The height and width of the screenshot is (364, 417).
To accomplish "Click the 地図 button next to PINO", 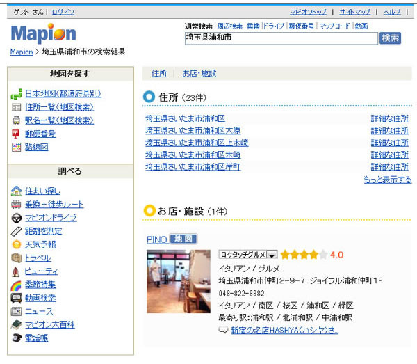I will click(183, 239).
